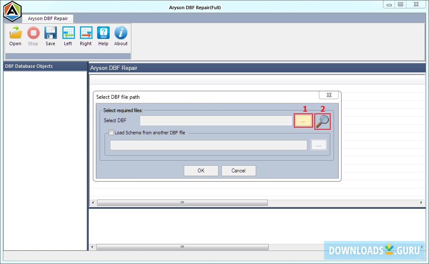Open a DBF file using the Open icon
This screenshot has width=429, height=264.
pyautogui.click(x=15, y=36)
